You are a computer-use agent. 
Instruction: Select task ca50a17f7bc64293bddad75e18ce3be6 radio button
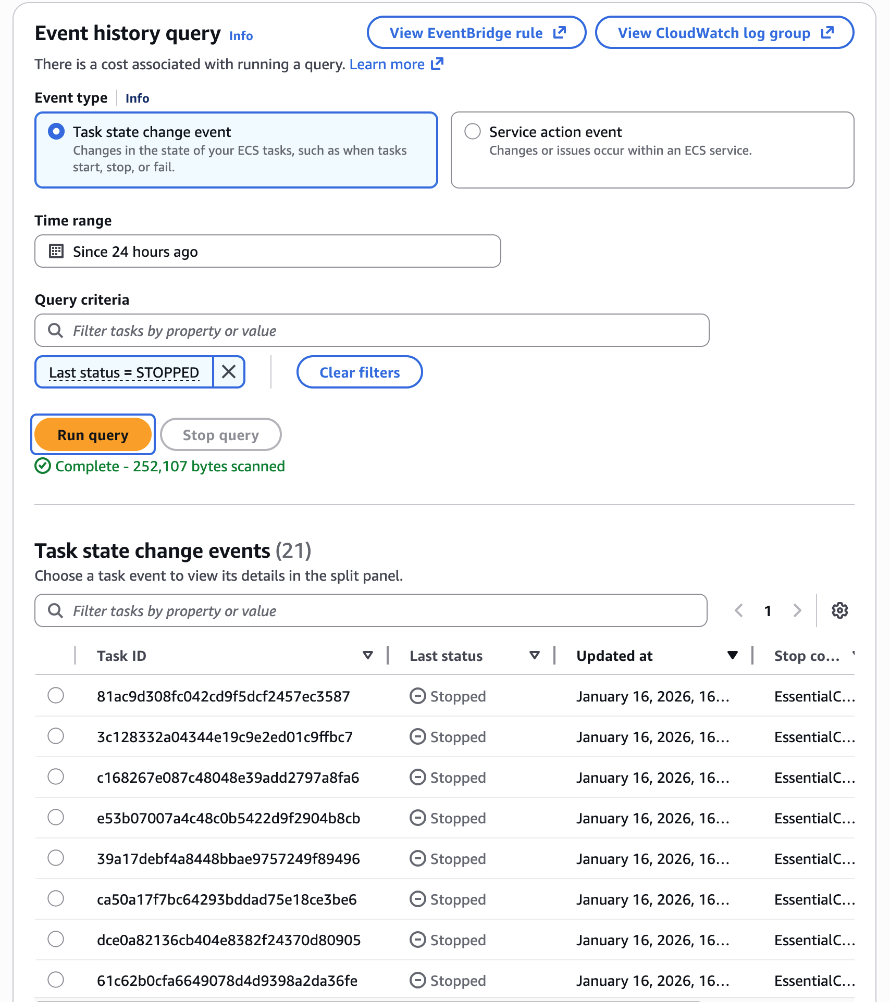pos(56,899)
